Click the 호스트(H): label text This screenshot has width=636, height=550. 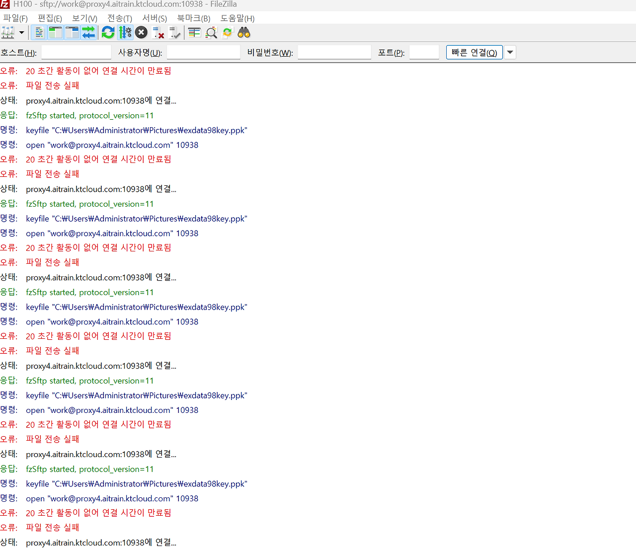(18, 53)
